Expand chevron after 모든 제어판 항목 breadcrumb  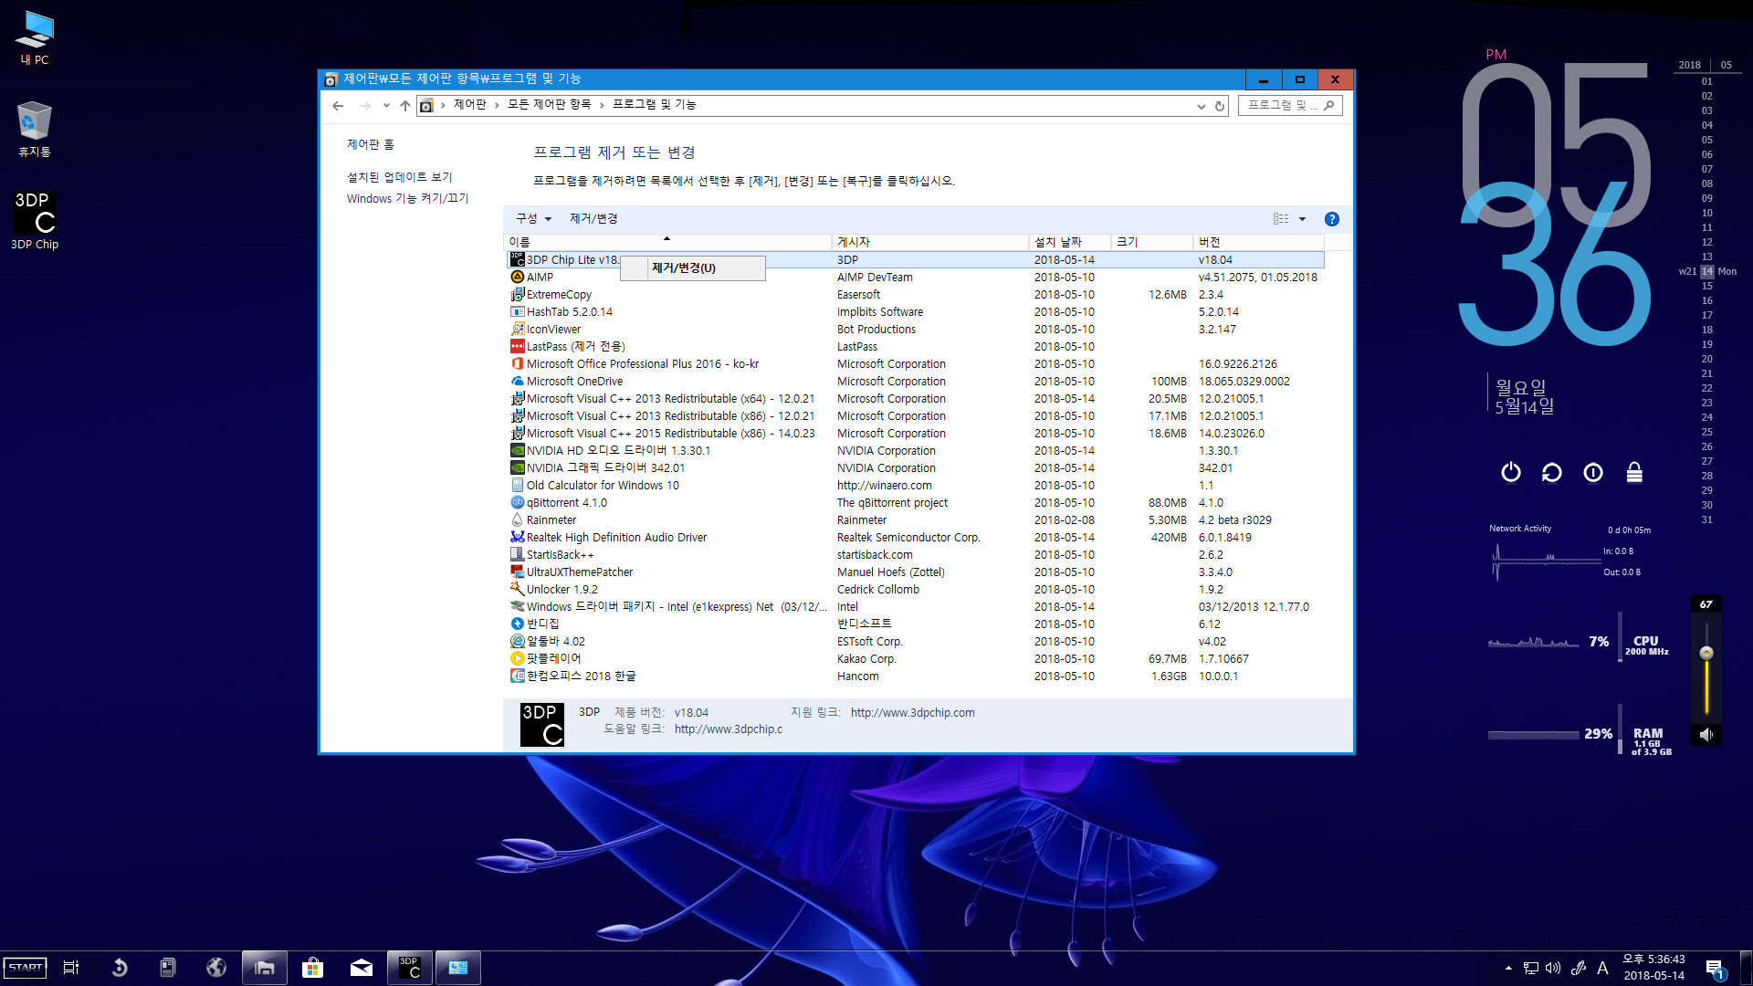coord(603,105)
